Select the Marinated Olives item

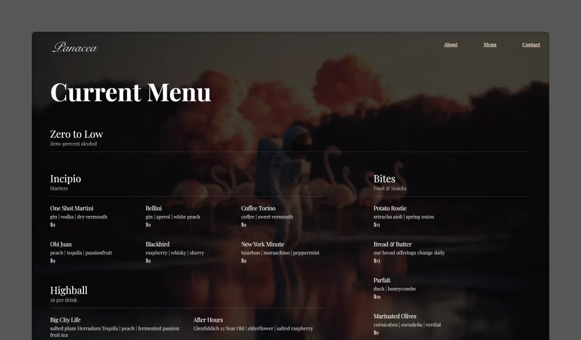pos(395,316)
